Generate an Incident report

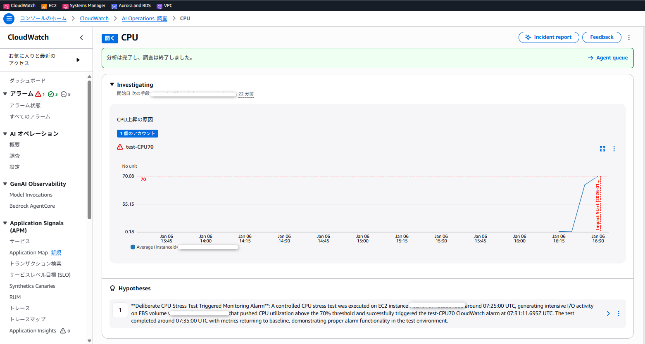(x=549, y=37)
